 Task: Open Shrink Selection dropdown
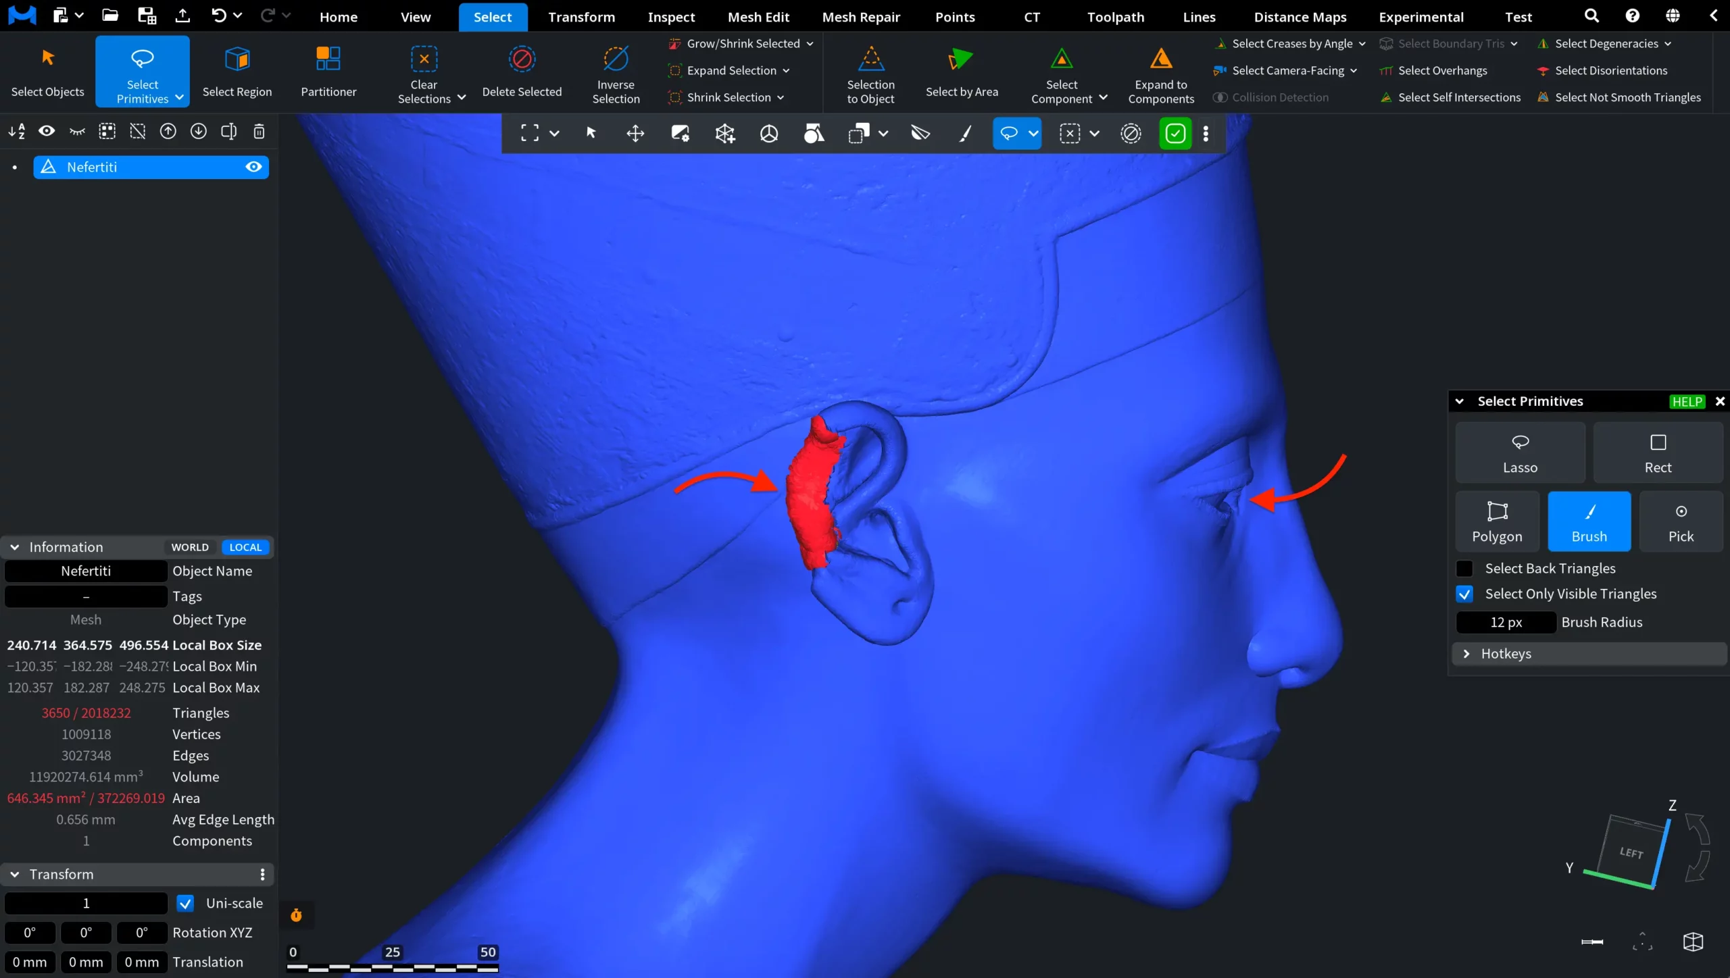pyautogui.click(x=781, y=98)
